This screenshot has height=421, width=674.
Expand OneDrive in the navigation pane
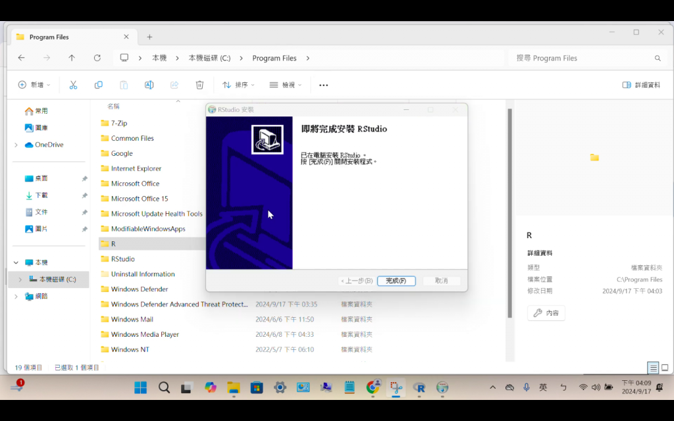point(16,145)
